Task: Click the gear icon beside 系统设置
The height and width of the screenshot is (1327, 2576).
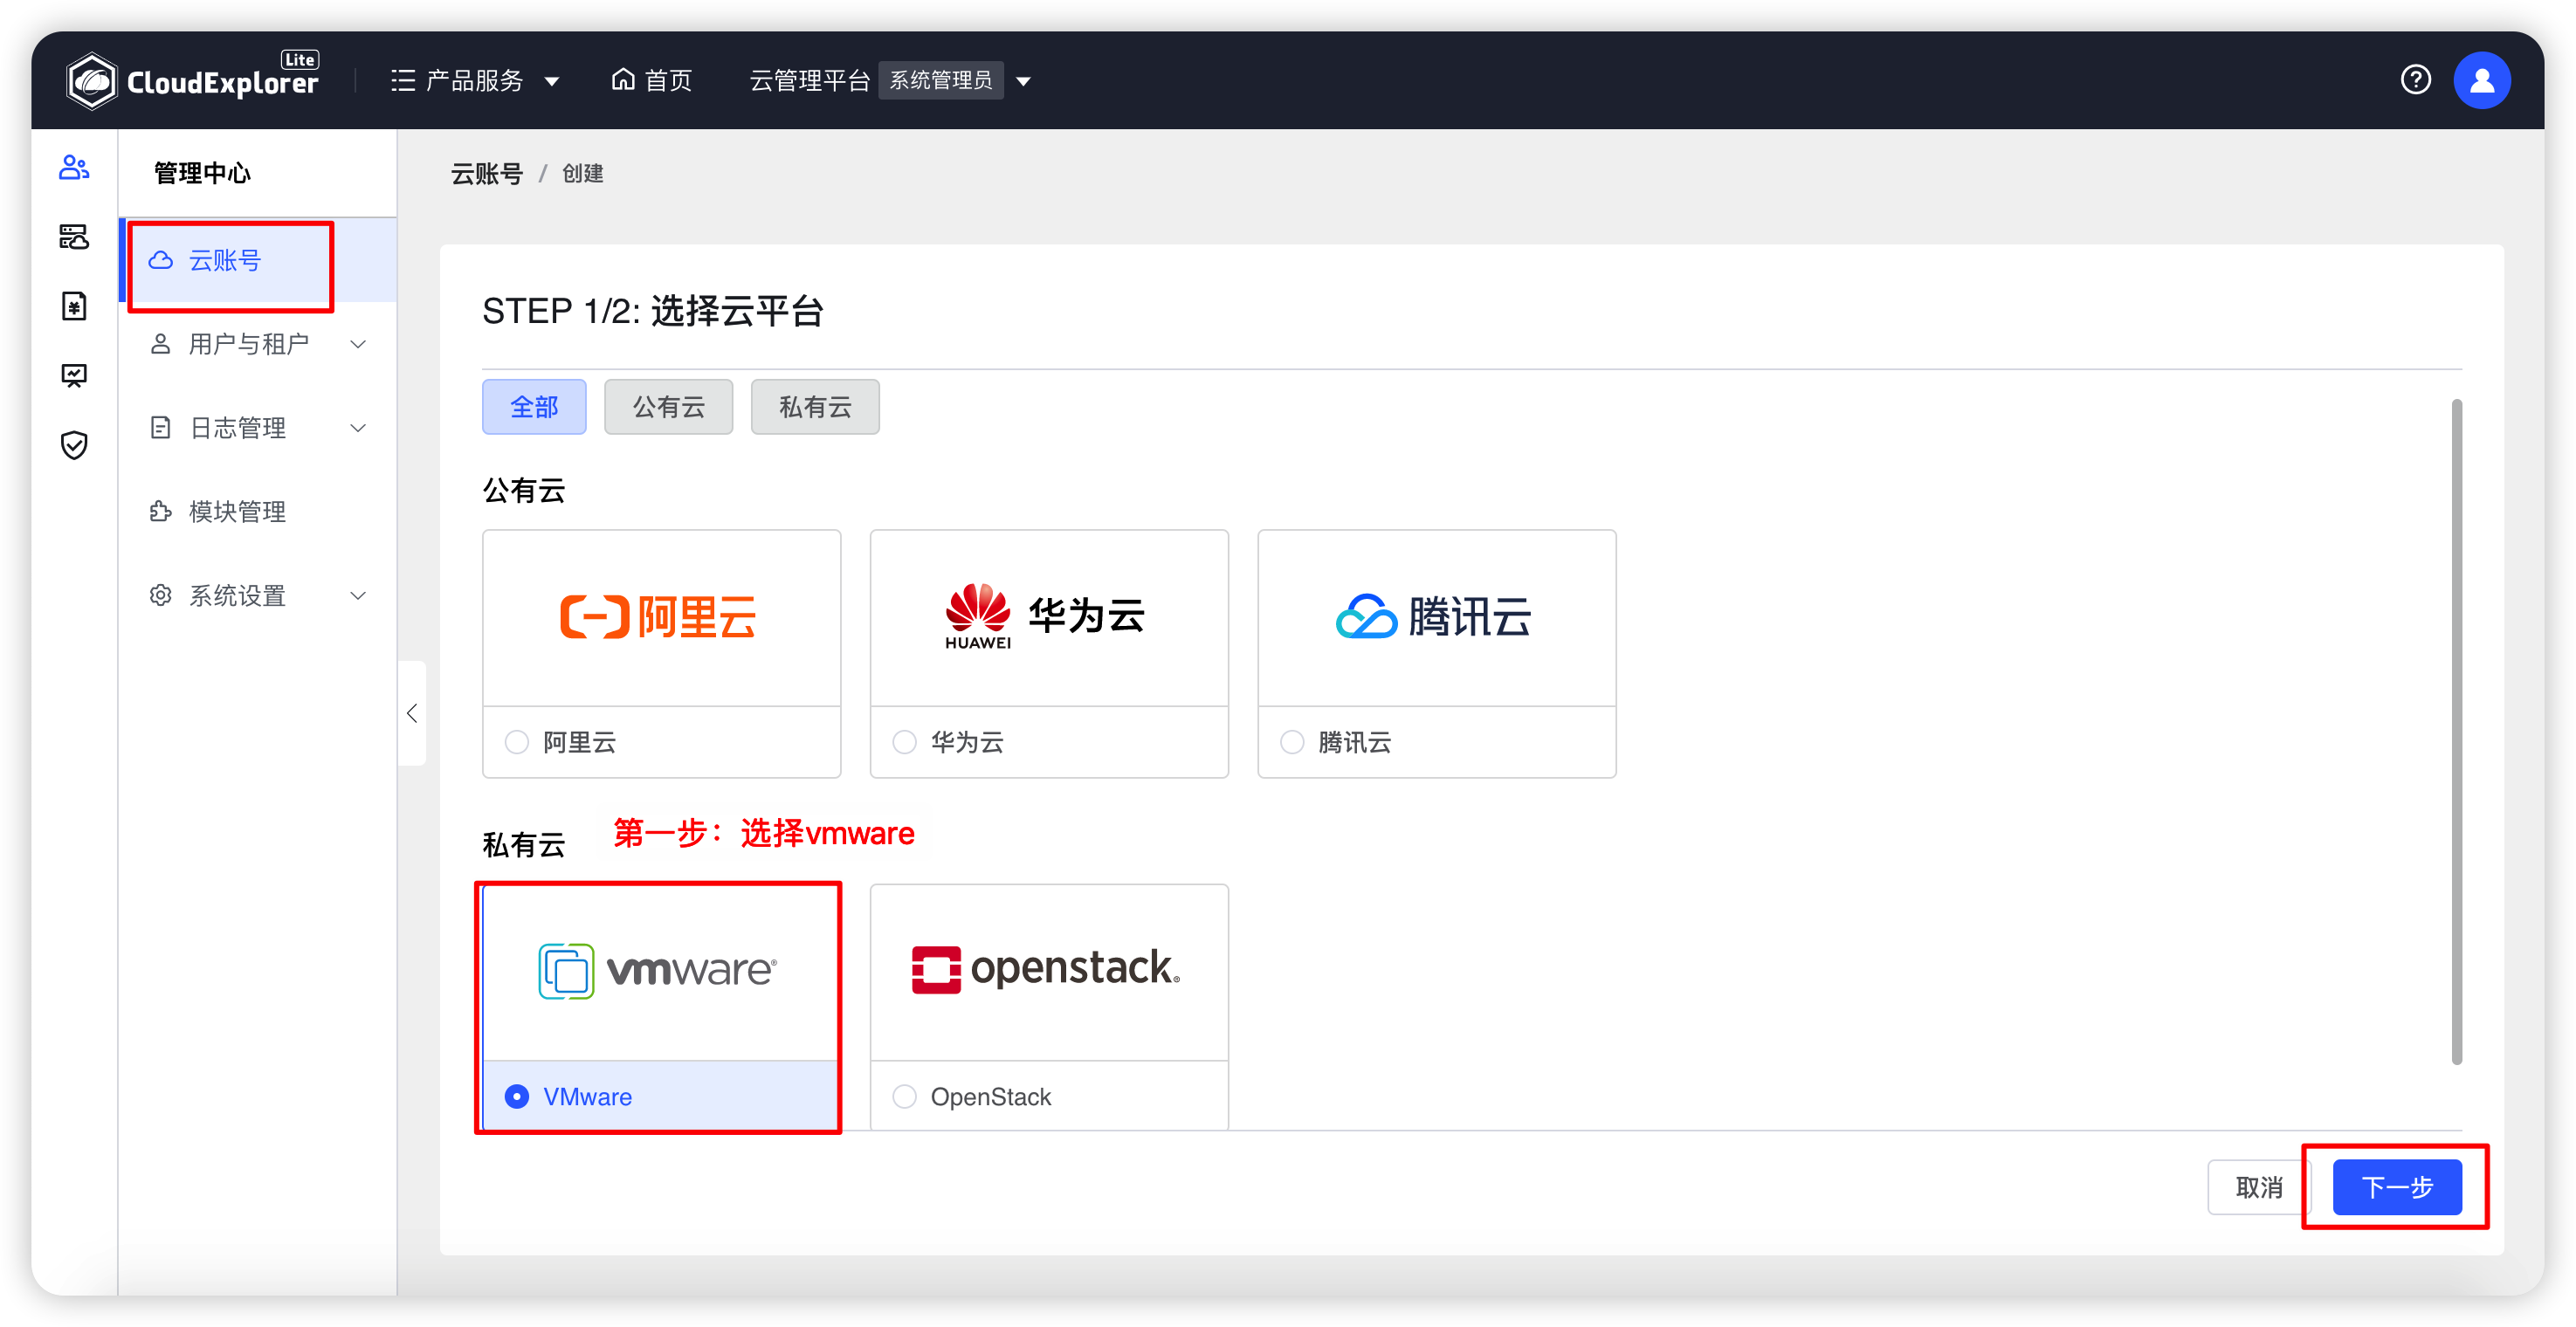Action: click(x=160, y=596)
